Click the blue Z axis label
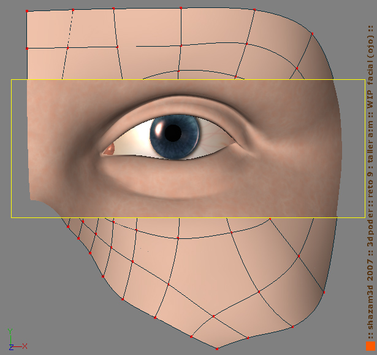Viewport: 377px width, 355px height. [x=11, y=347]
